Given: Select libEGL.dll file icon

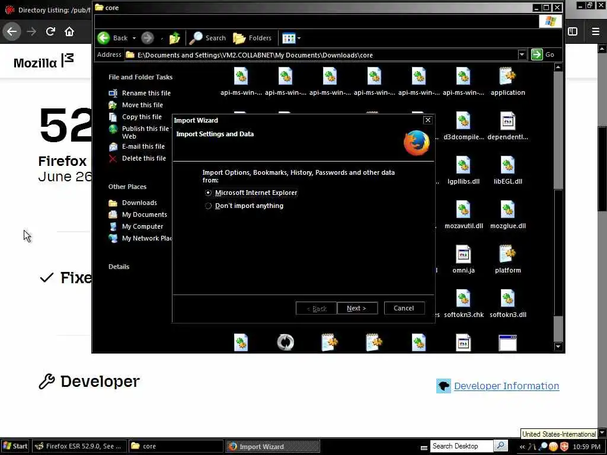Looking at the screenshot, I should 507,166.
